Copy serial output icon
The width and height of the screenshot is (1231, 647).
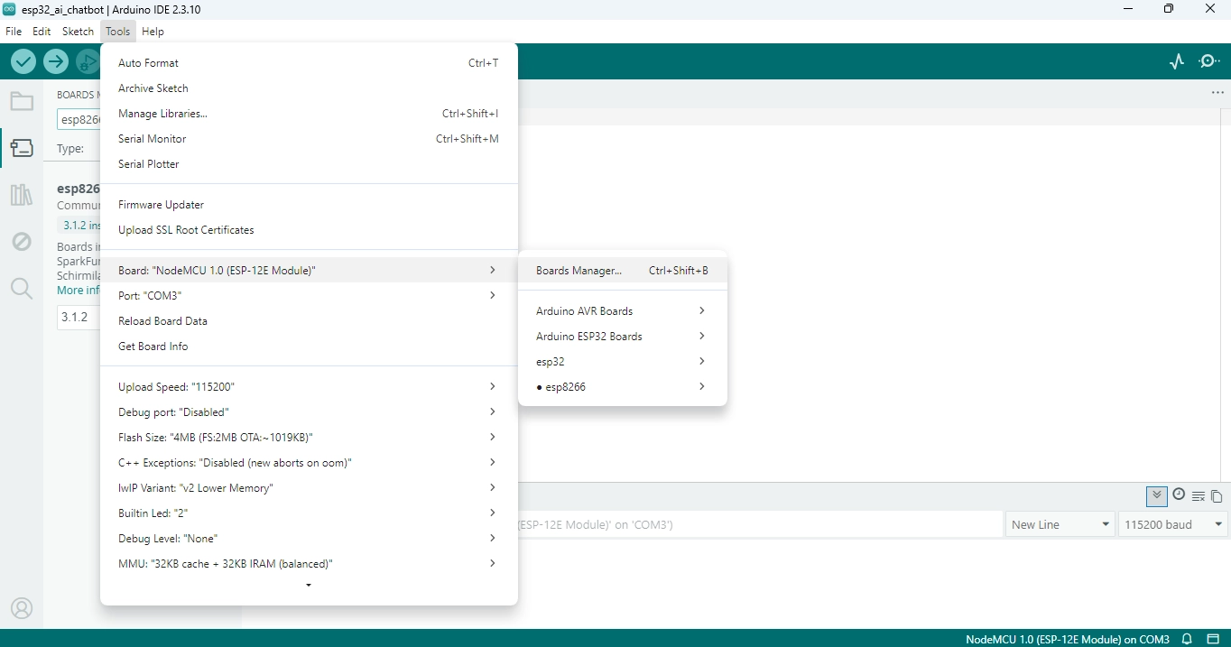(1217, 496)
